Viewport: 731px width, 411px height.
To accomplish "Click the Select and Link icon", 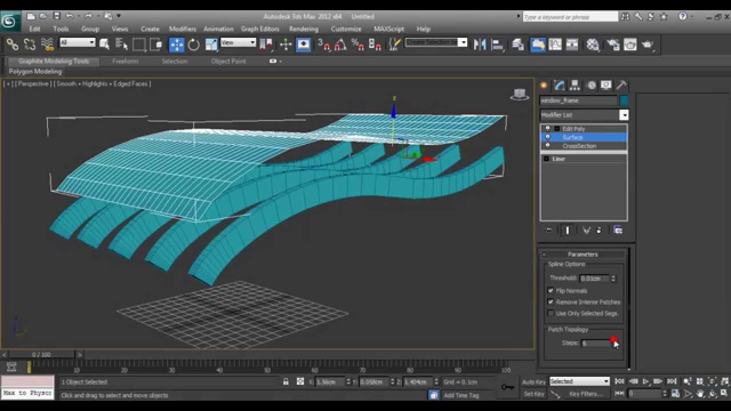I will [x=12, y=45].
